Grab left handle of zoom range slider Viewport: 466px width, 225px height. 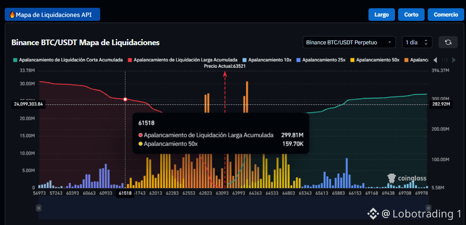(39, 208)
